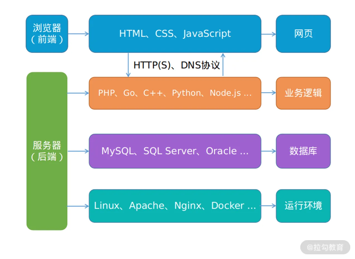The height and width of the screenshot is (259, 355).
Task: Click the arrow pointing to 运行环境
Action: pos(268,206)
